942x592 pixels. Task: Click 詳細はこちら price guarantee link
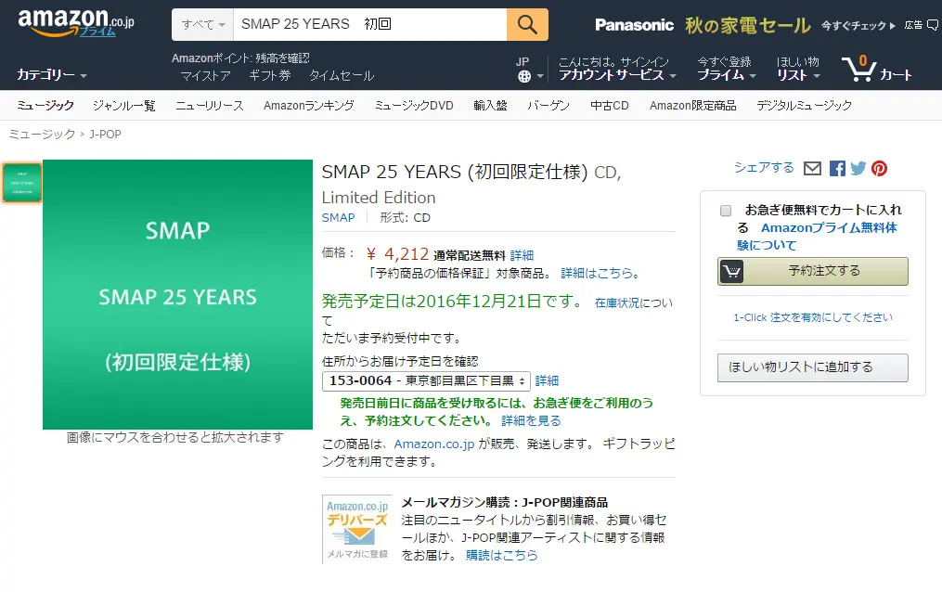pyautogui.click(x=597, y=273)
